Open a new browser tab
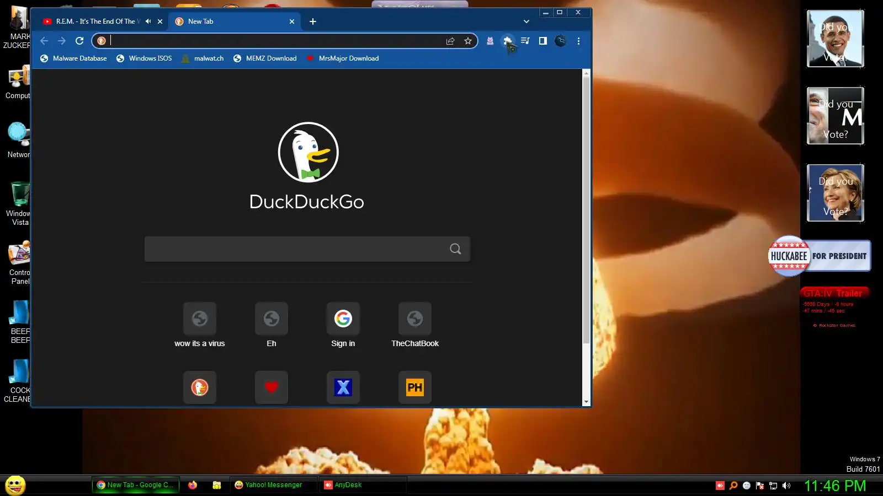The height and width of the screenshot is (496, 883). tap(313, 21)
